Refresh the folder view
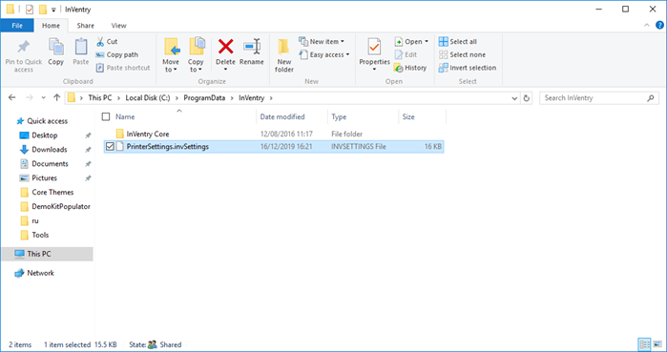 tap(526, 98)
